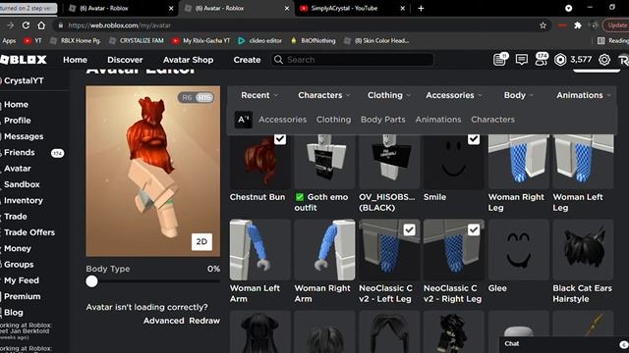The height and width of the screenshot is (353, 629).
Task: Click the search magnifier icon
Action: (x=278, y=60)
